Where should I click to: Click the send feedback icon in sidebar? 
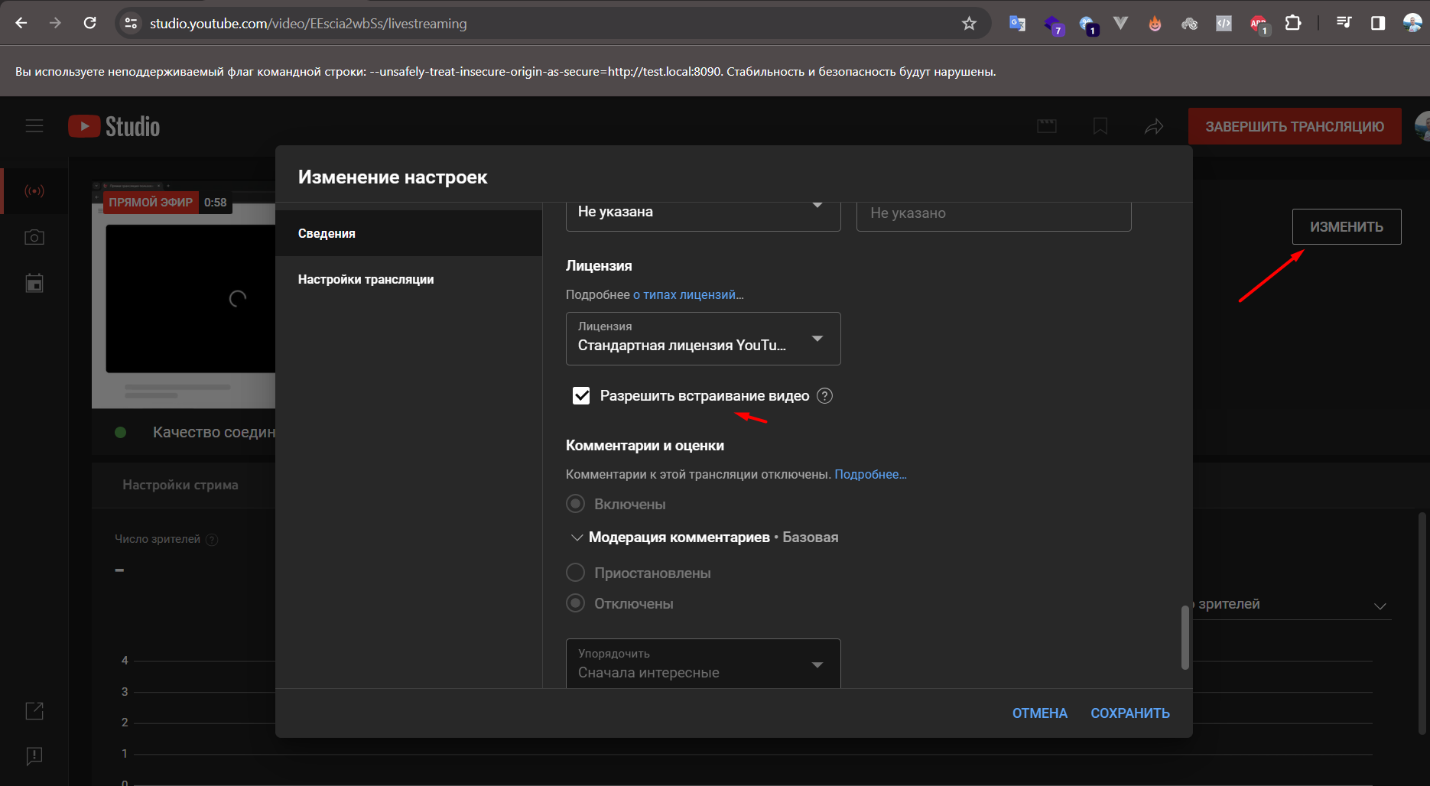(x=34, y=756)
